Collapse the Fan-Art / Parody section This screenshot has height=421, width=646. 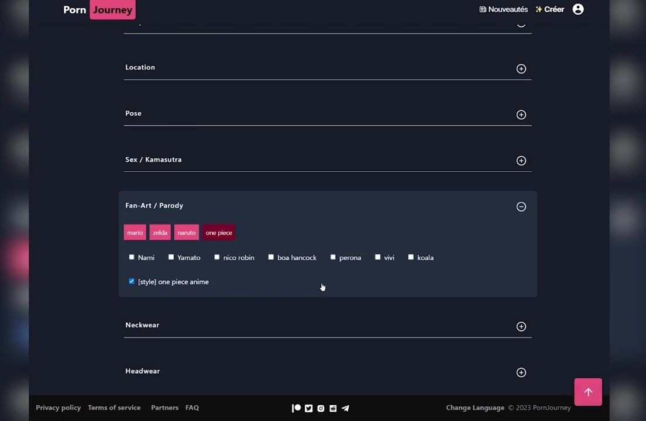[521, 207]
